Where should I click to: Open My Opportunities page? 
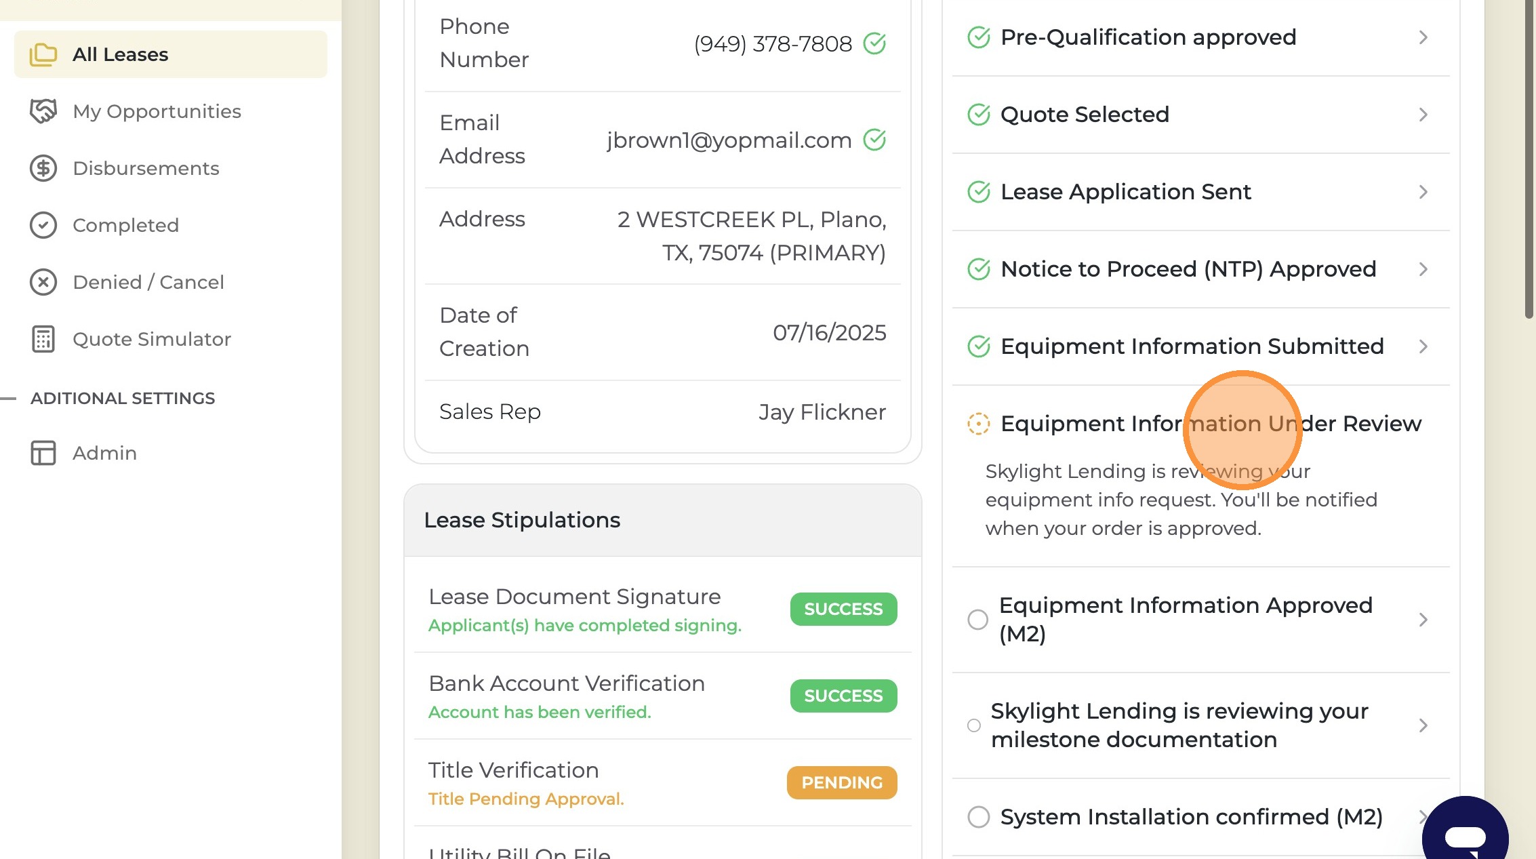click(x=171, y=111)
